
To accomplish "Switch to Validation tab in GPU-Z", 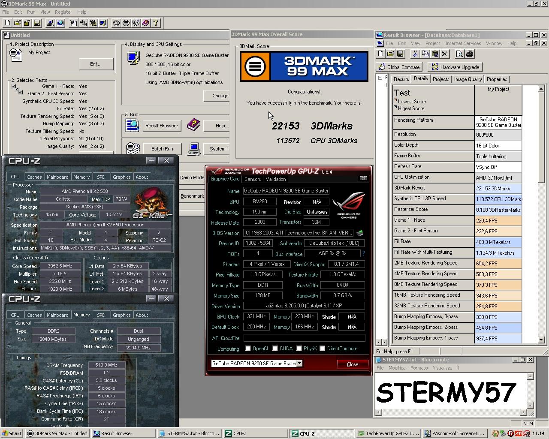I will pyautogui.click(x=276, y=179).
